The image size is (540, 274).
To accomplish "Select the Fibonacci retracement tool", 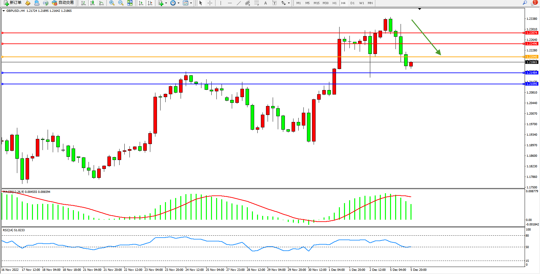I will click(x=256, y=3).
